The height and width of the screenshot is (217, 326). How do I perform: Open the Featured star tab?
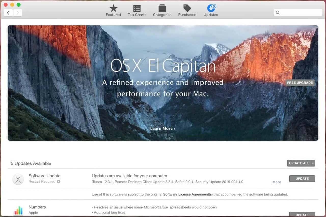(113, 11)
